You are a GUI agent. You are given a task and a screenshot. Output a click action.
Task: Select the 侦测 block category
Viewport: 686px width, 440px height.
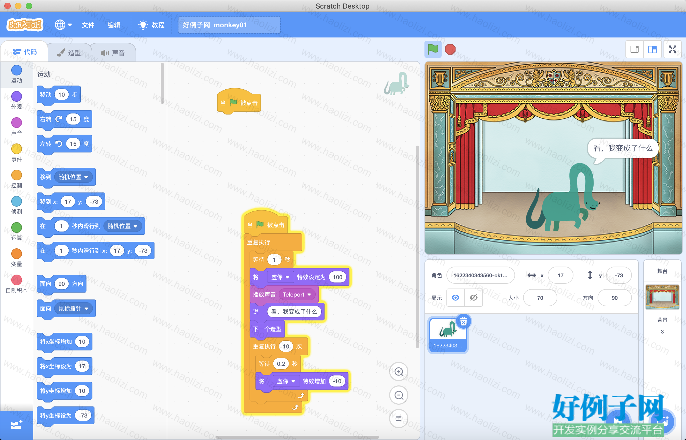(x=16, y=206)
